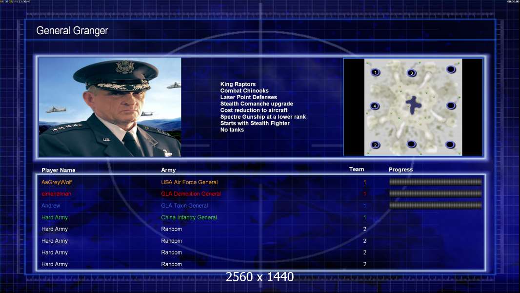Click the blue cross at map center
The height and width of the screenshot is (293, 520).
413,105
